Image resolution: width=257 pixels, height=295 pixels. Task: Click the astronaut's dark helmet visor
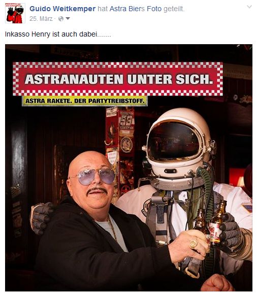174,142
